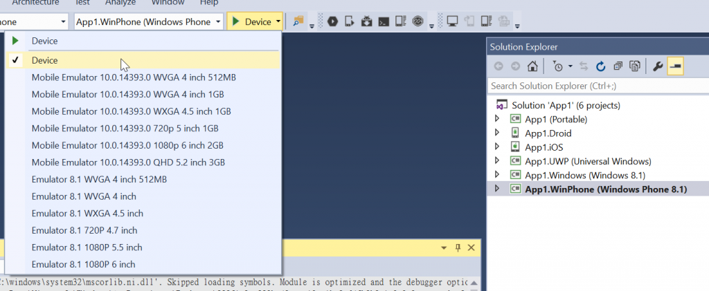The image size is (709, 291).
Task: Open the Android adb command prompt icon
Action: [384, 21]
